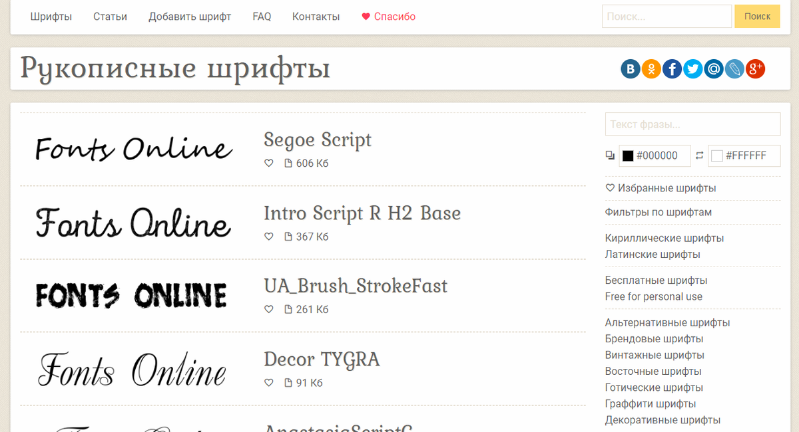Click the pencil LiveJournal share icon

coord(734,68)
